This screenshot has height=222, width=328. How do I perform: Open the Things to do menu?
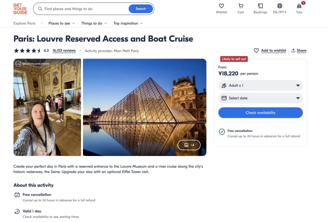(94, 23)
